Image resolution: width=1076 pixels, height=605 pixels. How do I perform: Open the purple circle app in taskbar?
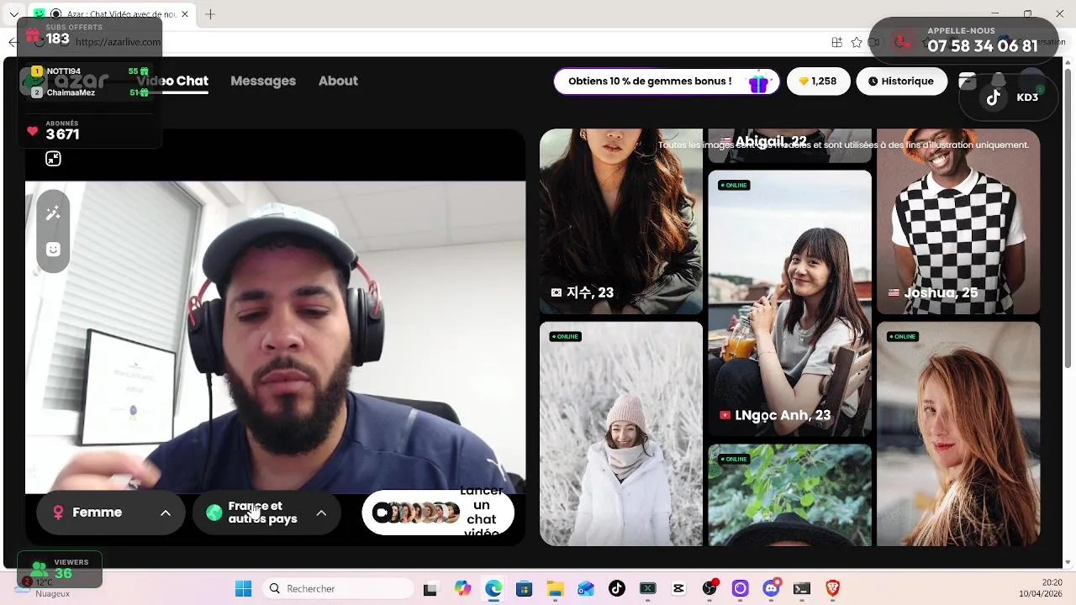point(741,589)
